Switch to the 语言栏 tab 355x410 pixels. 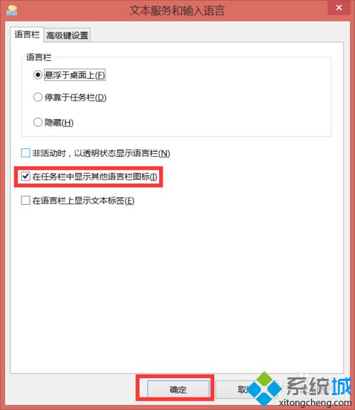click(27, 35)
